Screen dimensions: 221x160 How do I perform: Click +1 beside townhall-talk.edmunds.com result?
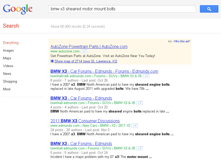(x=146, y=76)
